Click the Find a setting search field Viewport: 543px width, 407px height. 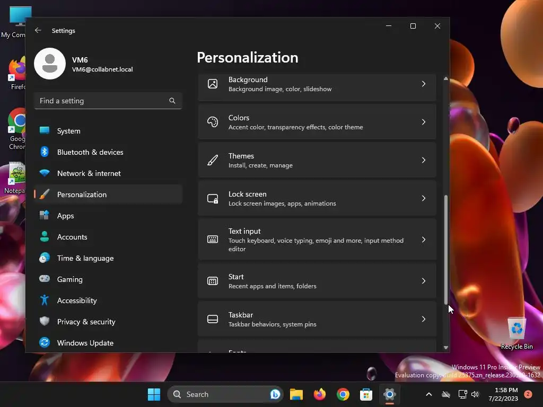(x=108, y=101)
